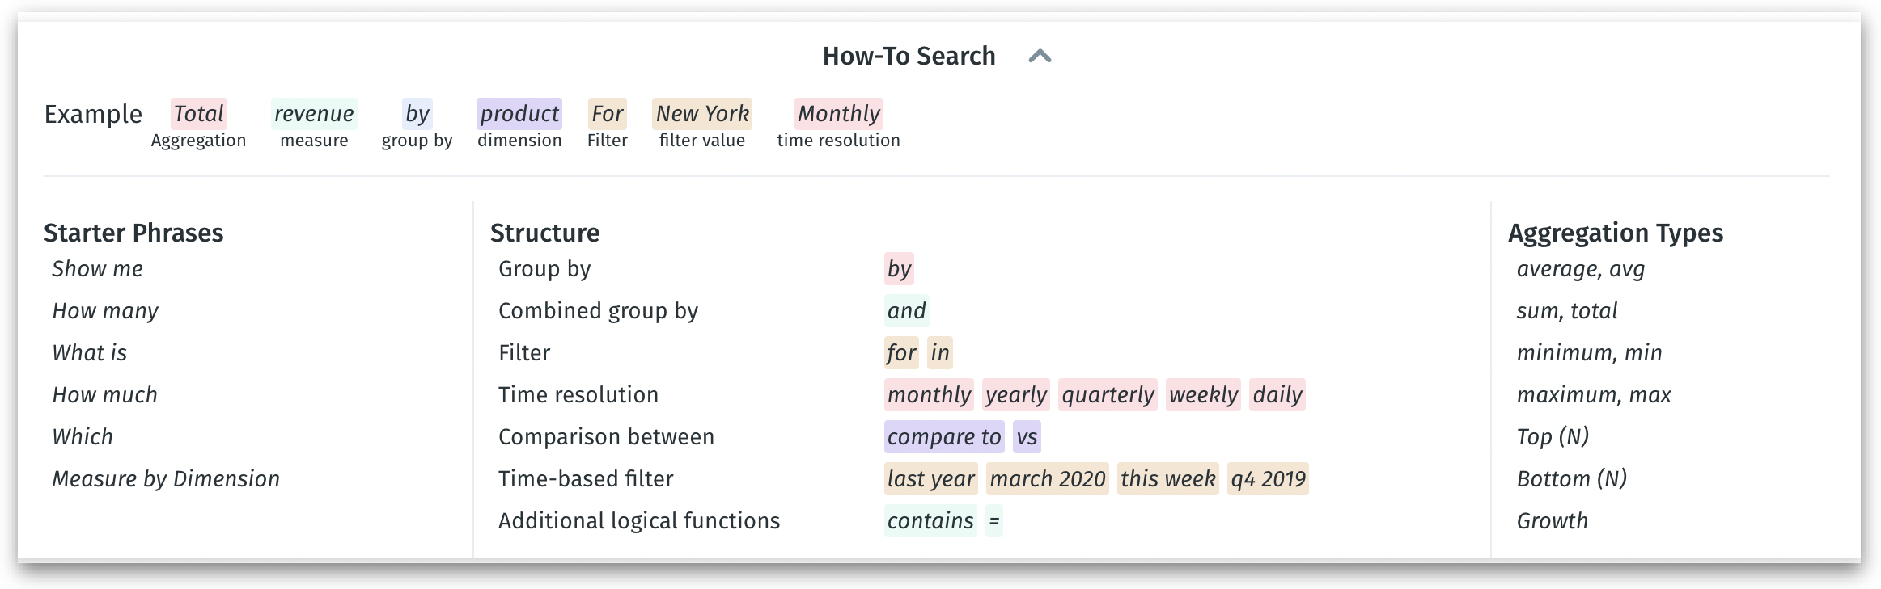
Task: Select the 'Show me' starter phrase
Action: (x=97, y=269)
